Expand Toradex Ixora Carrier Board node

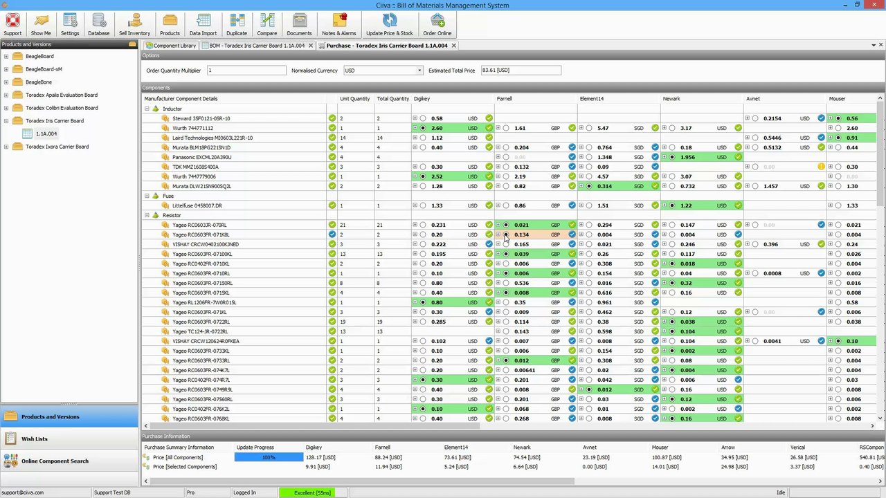(6, 147)
